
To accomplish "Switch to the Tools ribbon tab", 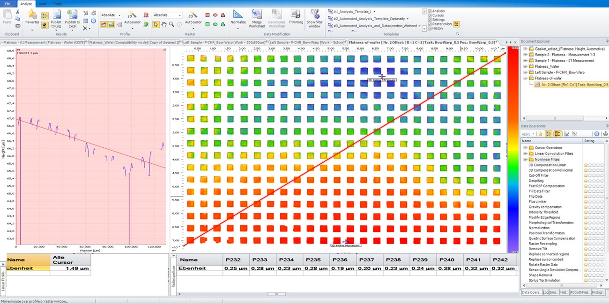I will pos(57,3).
